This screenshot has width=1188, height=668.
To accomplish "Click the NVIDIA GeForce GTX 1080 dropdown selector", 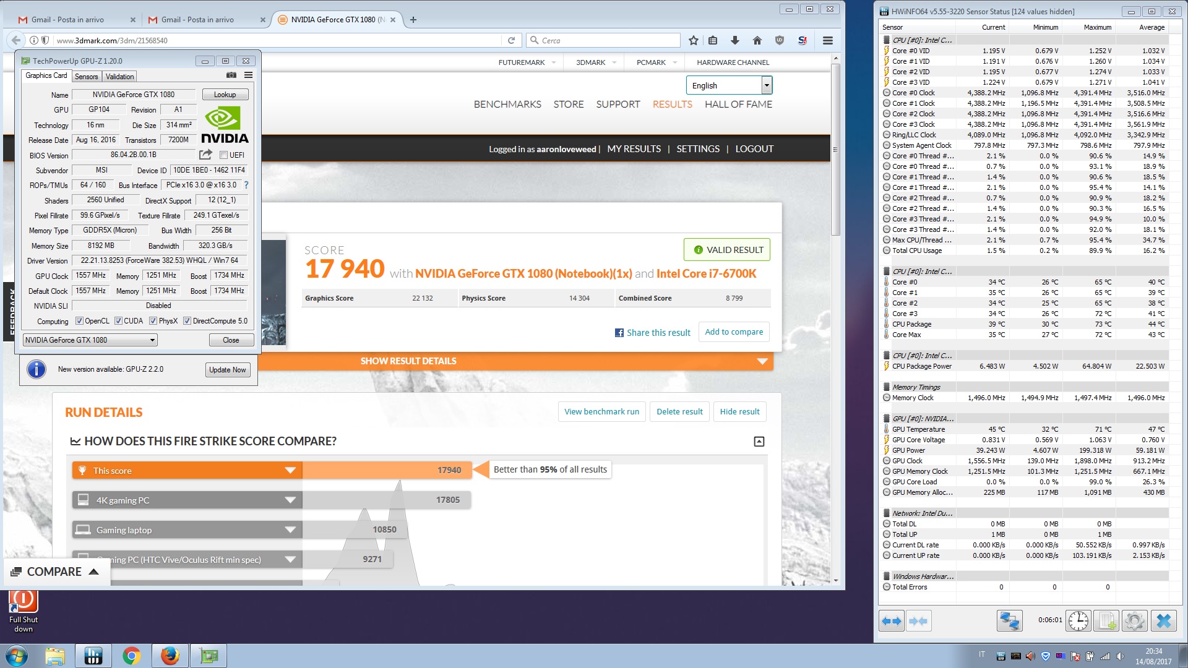I will coord(89,340).
